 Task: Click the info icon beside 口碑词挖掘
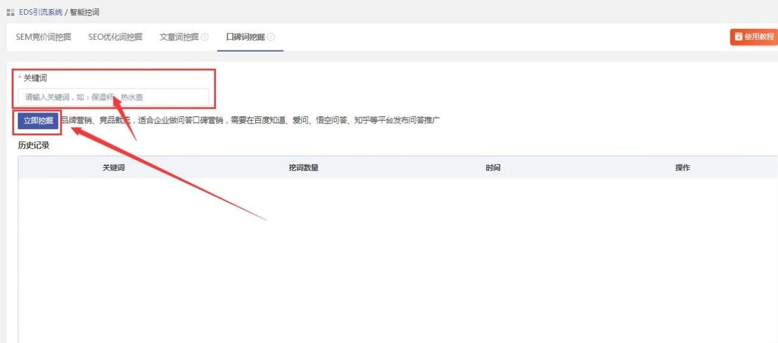pos(271,37)
